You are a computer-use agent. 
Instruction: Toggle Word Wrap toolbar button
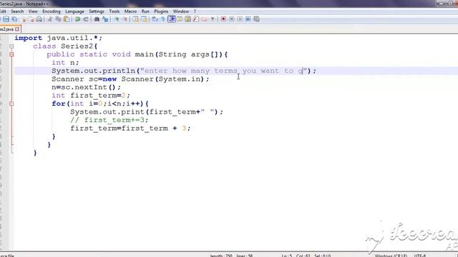[x=155, y=19]
